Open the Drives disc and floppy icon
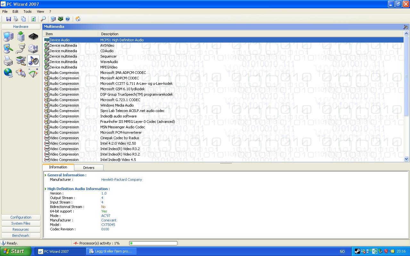The image size is (410, 256). tap(33, 48)
